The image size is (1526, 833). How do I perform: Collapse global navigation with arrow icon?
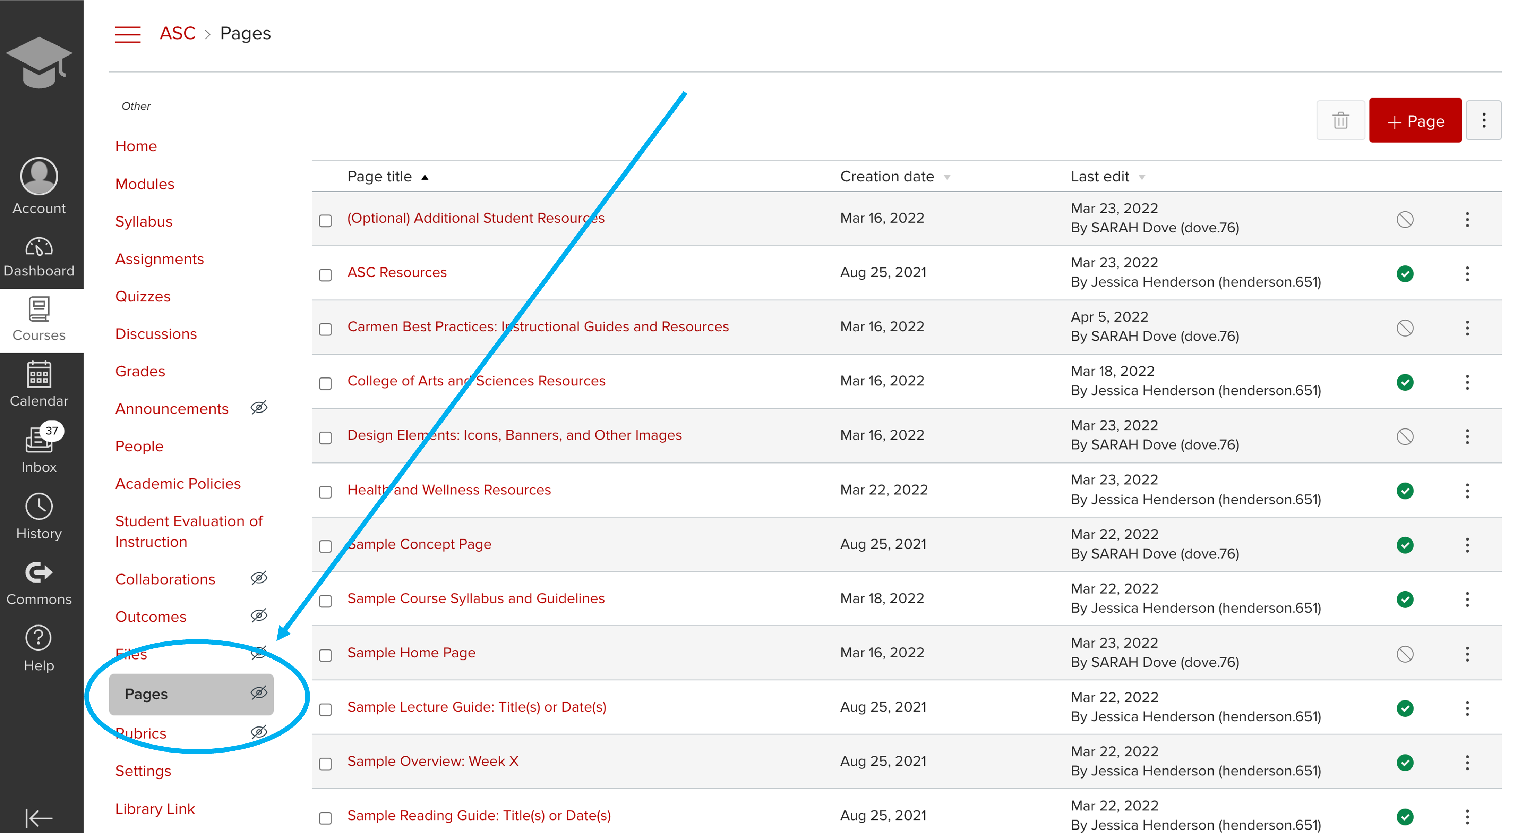[39, 818]
